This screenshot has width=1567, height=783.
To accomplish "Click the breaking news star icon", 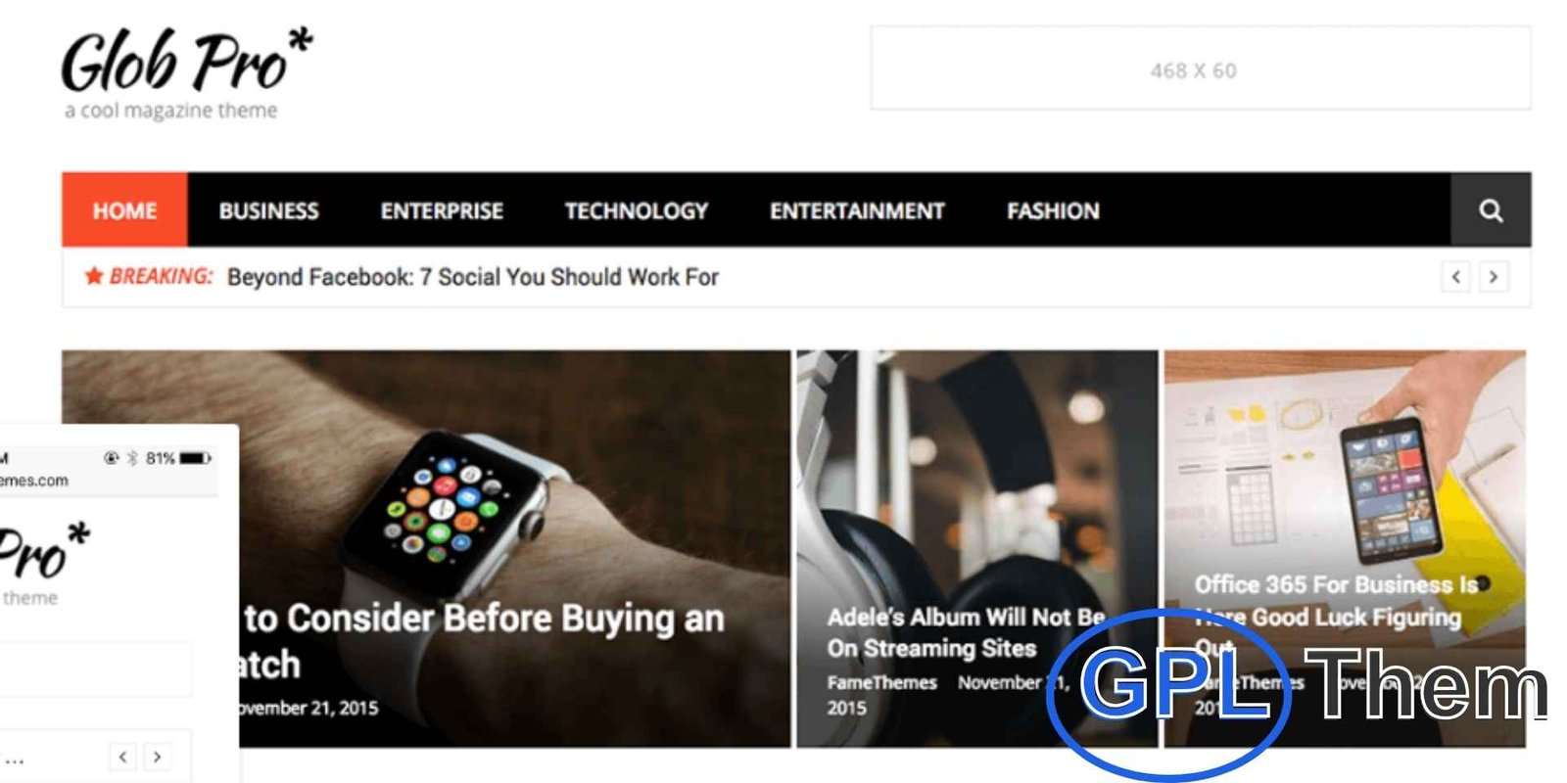I will (94, 276).
